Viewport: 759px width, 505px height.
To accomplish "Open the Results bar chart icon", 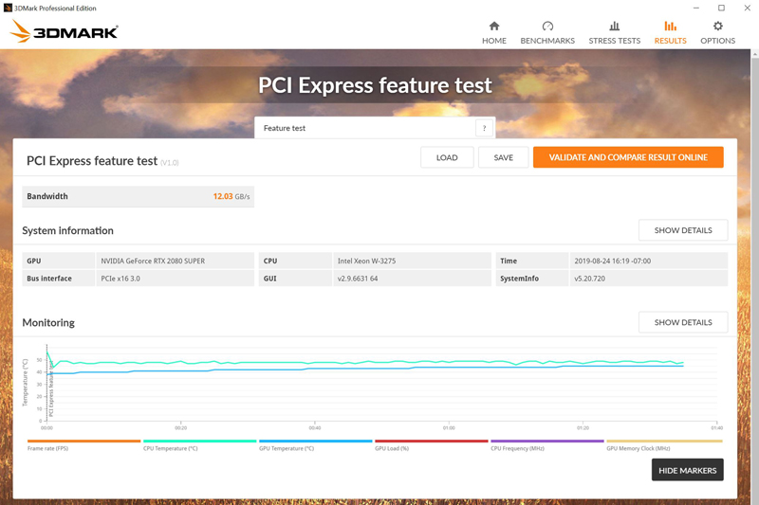I will point(670,27).
